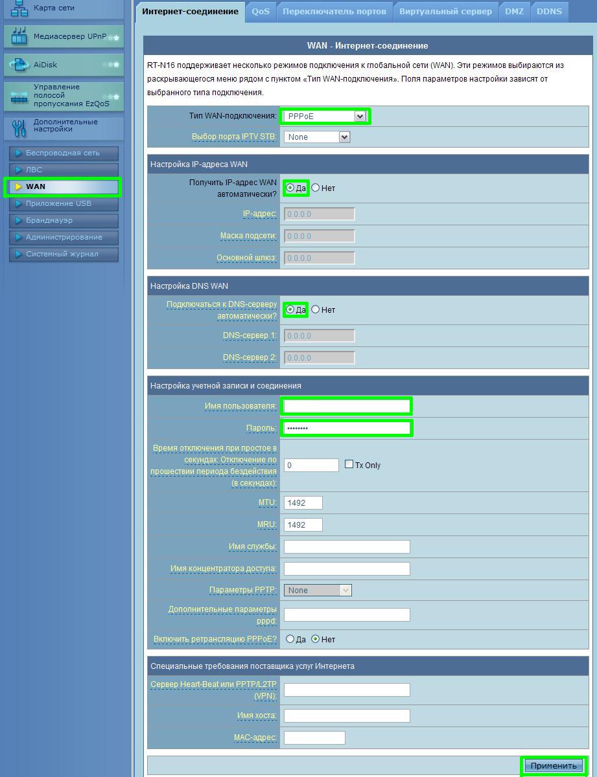597x777 pixels.
Task: Click arrow icon beside Системный журнал
Action: [x=18, y=254]
